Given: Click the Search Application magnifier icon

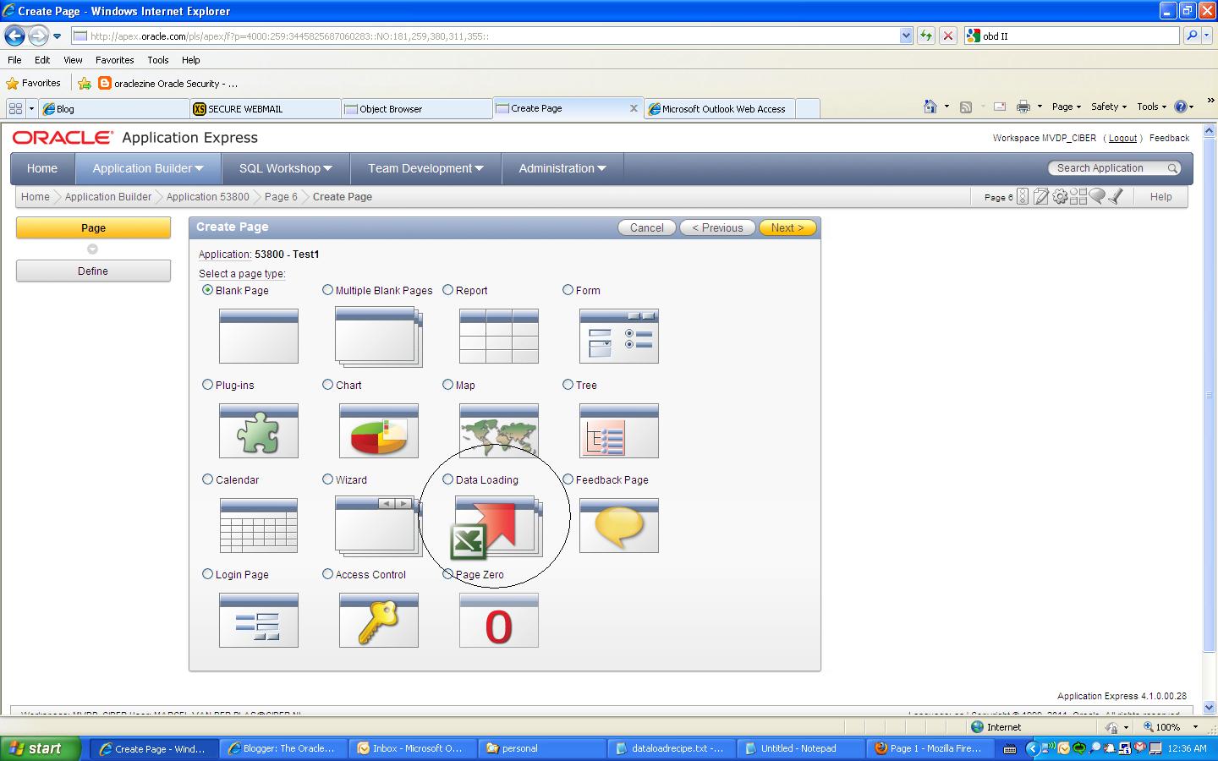Looking at the screenshot, I should (x=1174, y=167).
